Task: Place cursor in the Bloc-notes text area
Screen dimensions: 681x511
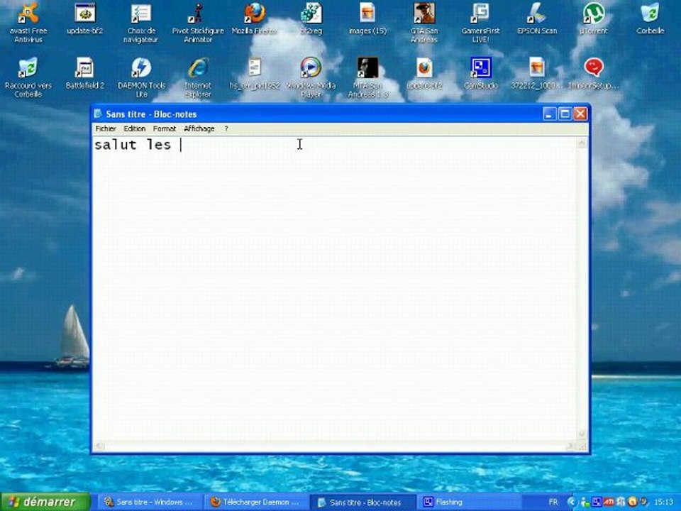Action: pos(334,289)
